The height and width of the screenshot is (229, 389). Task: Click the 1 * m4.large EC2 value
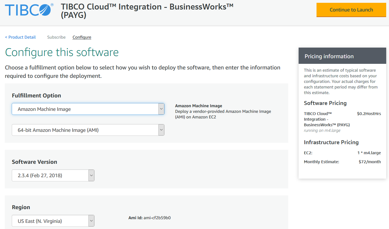[x=369, y=153]
